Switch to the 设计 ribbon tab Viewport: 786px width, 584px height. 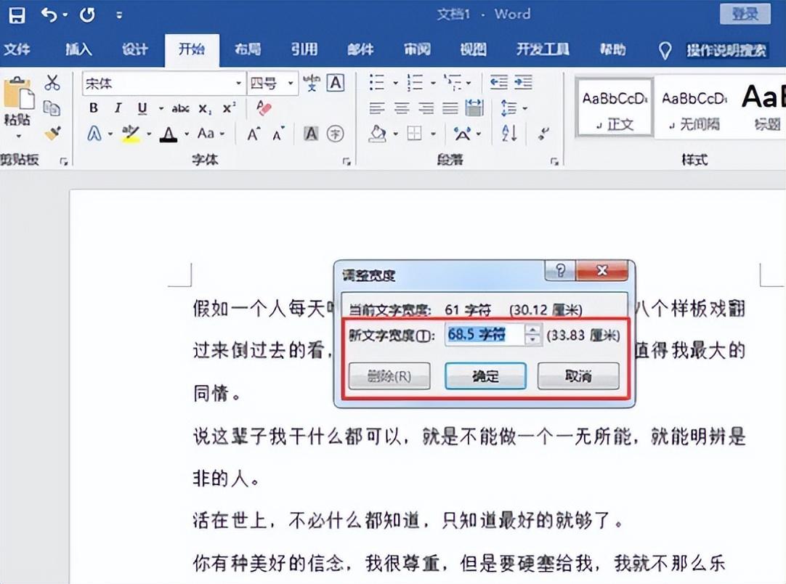click(134, 49)
